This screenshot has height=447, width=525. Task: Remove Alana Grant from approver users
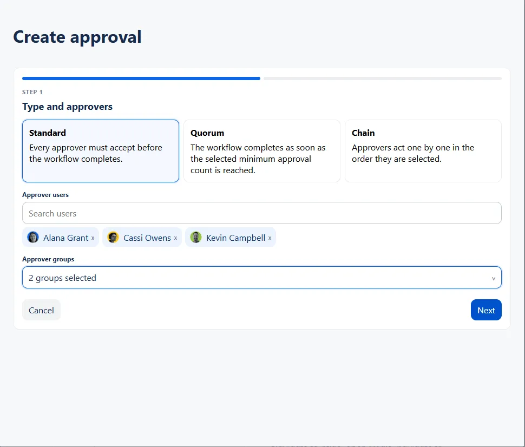(93, 238)
